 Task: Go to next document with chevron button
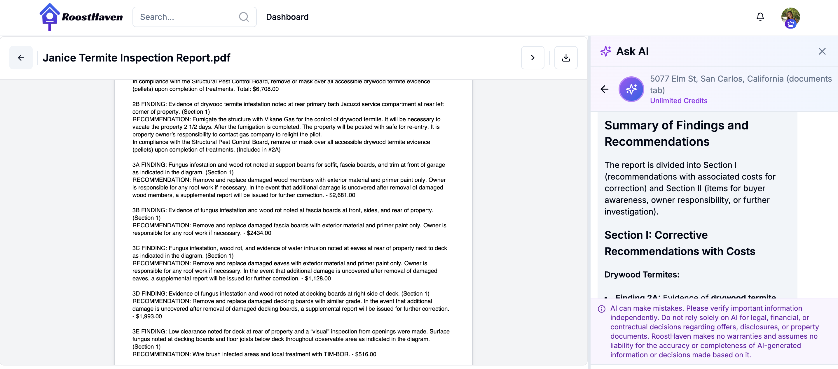point(532,58)
